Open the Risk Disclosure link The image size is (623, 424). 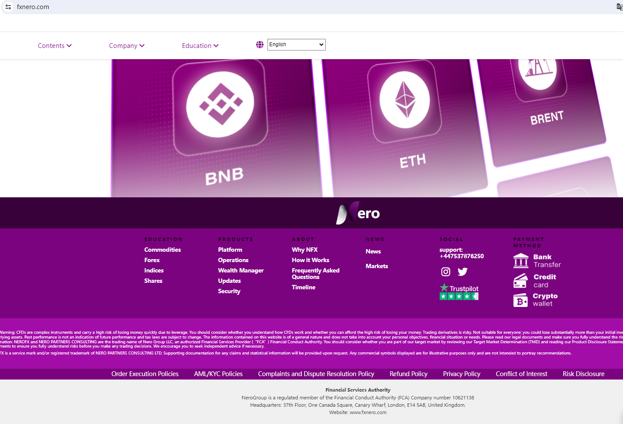[x=584, y=374]
